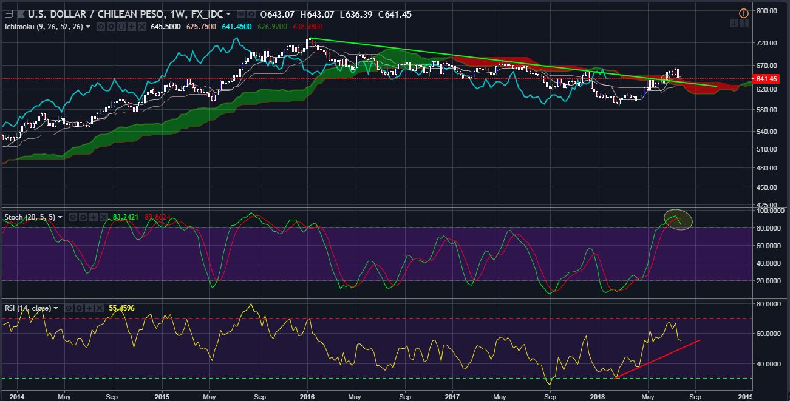The image size is (790, 401).
Task: Open Ichimoku settings gear icon
Action: click(x=111, y=27)
